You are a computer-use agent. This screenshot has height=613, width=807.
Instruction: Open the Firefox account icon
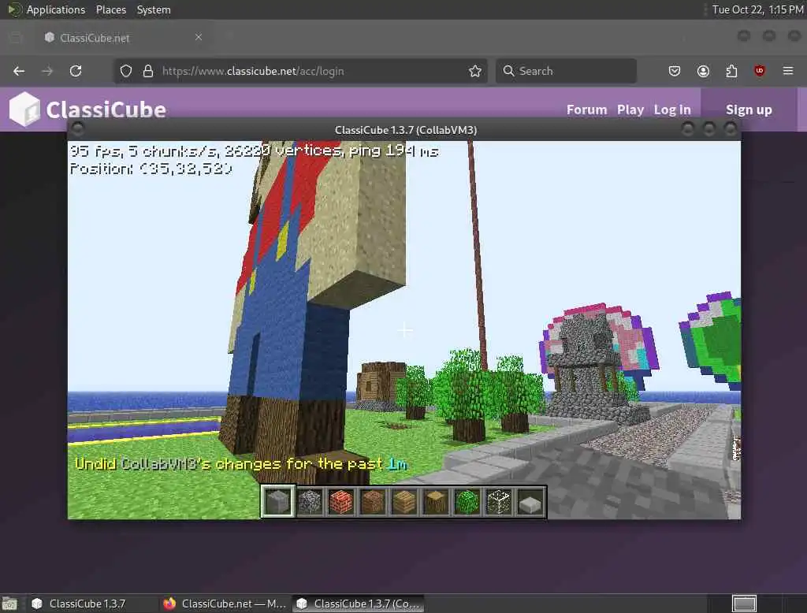(703, 71)
